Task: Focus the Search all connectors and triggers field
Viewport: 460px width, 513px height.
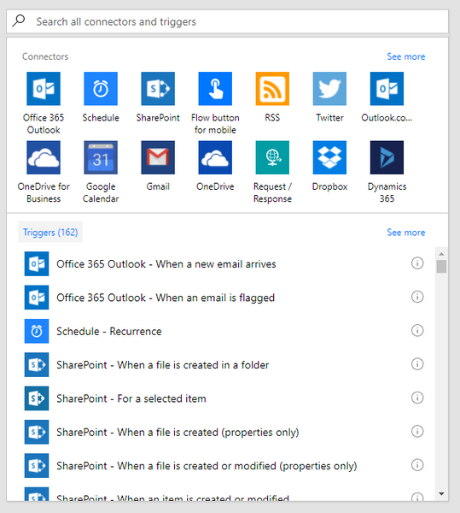Action: tap(227, 21)
